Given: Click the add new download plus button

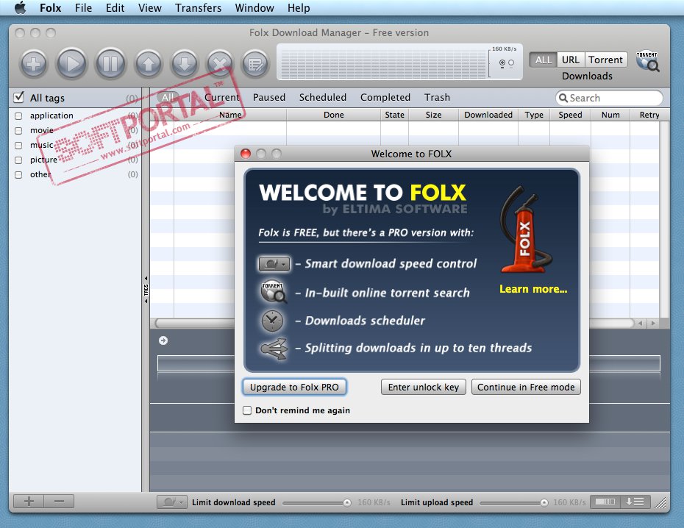Looking at the screenshot, I should 34,64.
